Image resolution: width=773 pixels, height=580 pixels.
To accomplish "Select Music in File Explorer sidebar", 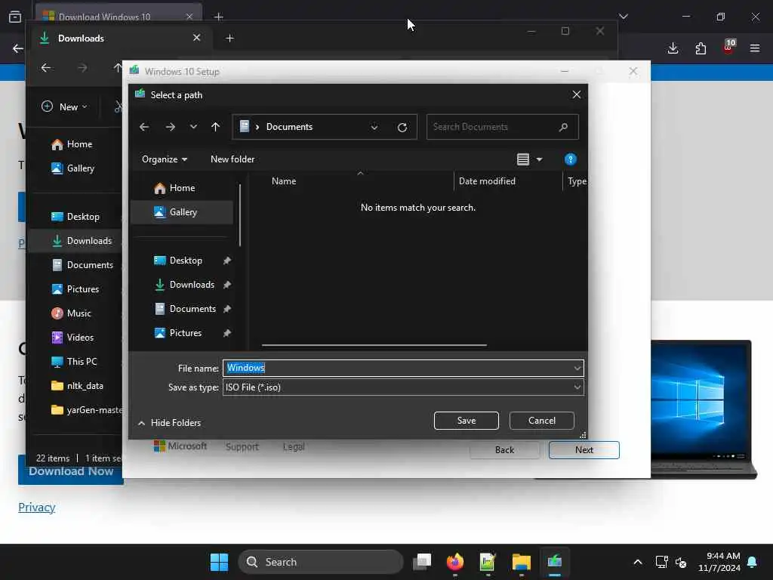I will (x=72, y=313).
